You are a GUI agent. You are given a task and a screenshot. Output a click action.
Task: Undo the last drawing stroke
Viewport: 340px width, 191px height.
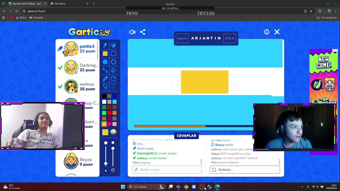point(105,87)
